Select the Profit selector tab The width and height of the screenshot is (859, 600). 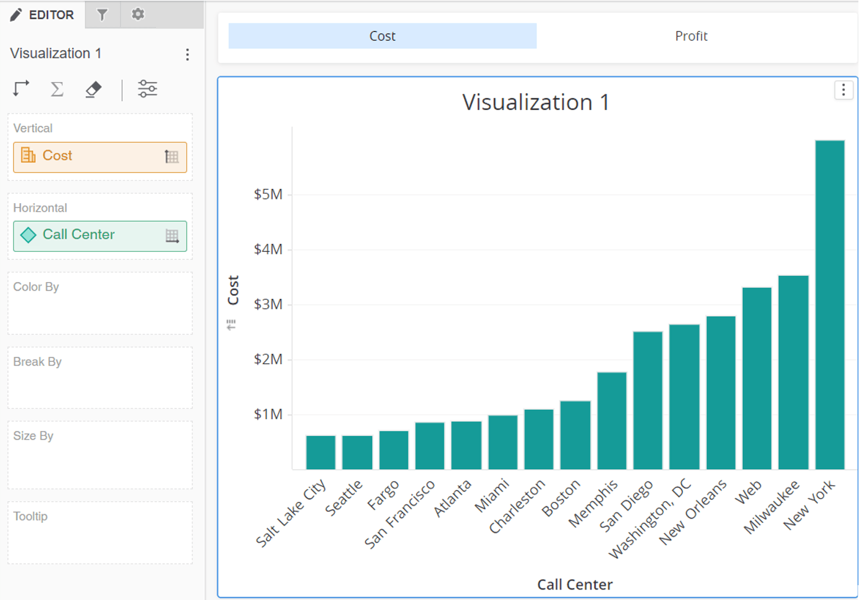tap(691, 36)
